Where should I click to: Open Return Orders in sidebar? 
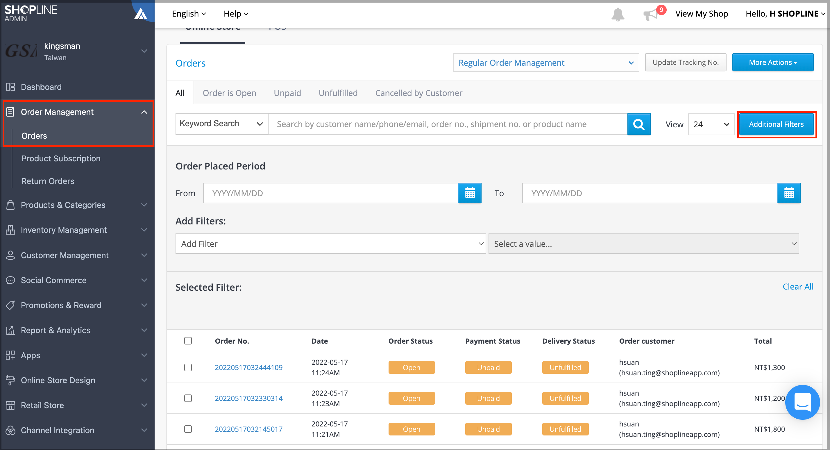(48, 181)
